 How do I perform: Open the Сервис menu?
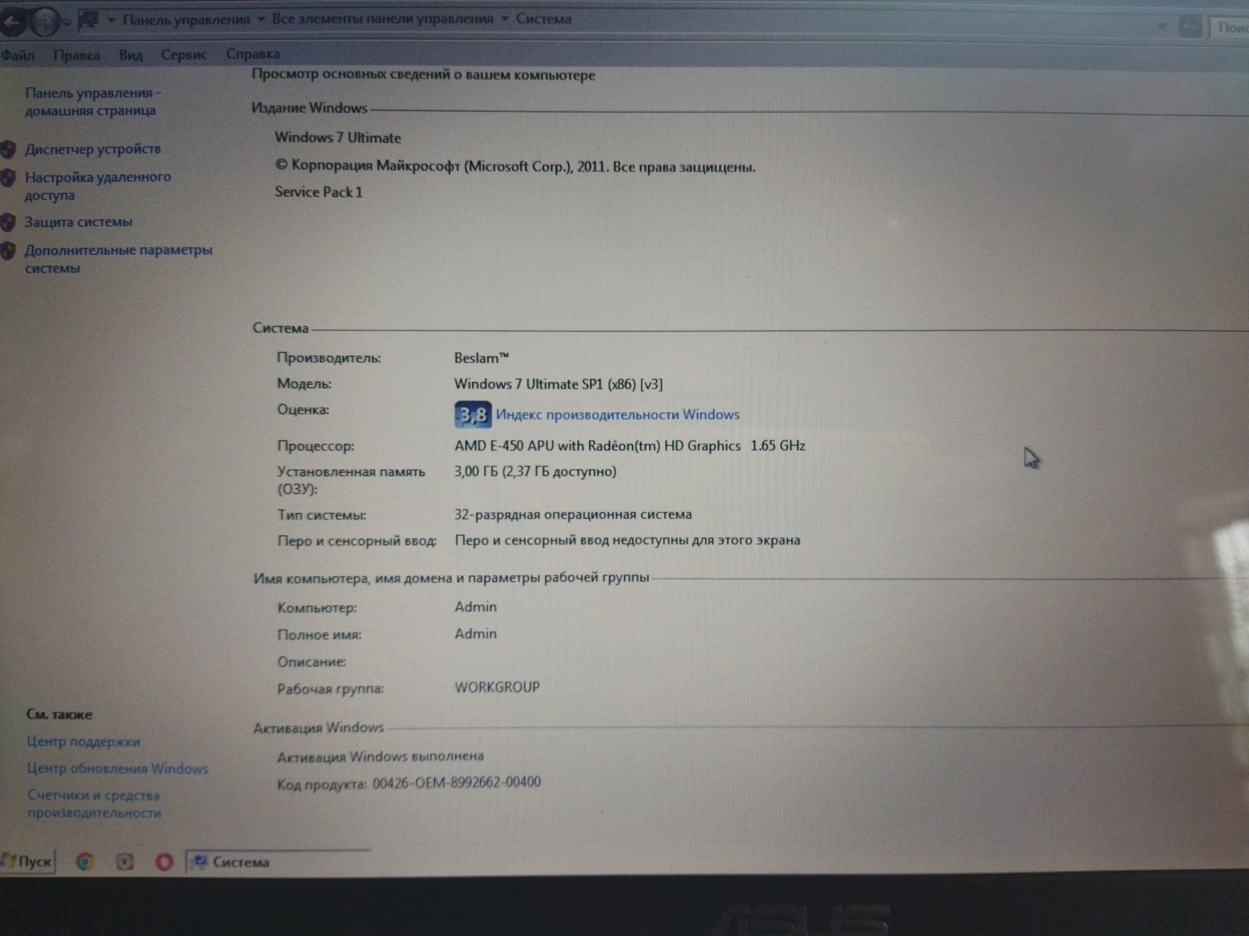(184, 55)
